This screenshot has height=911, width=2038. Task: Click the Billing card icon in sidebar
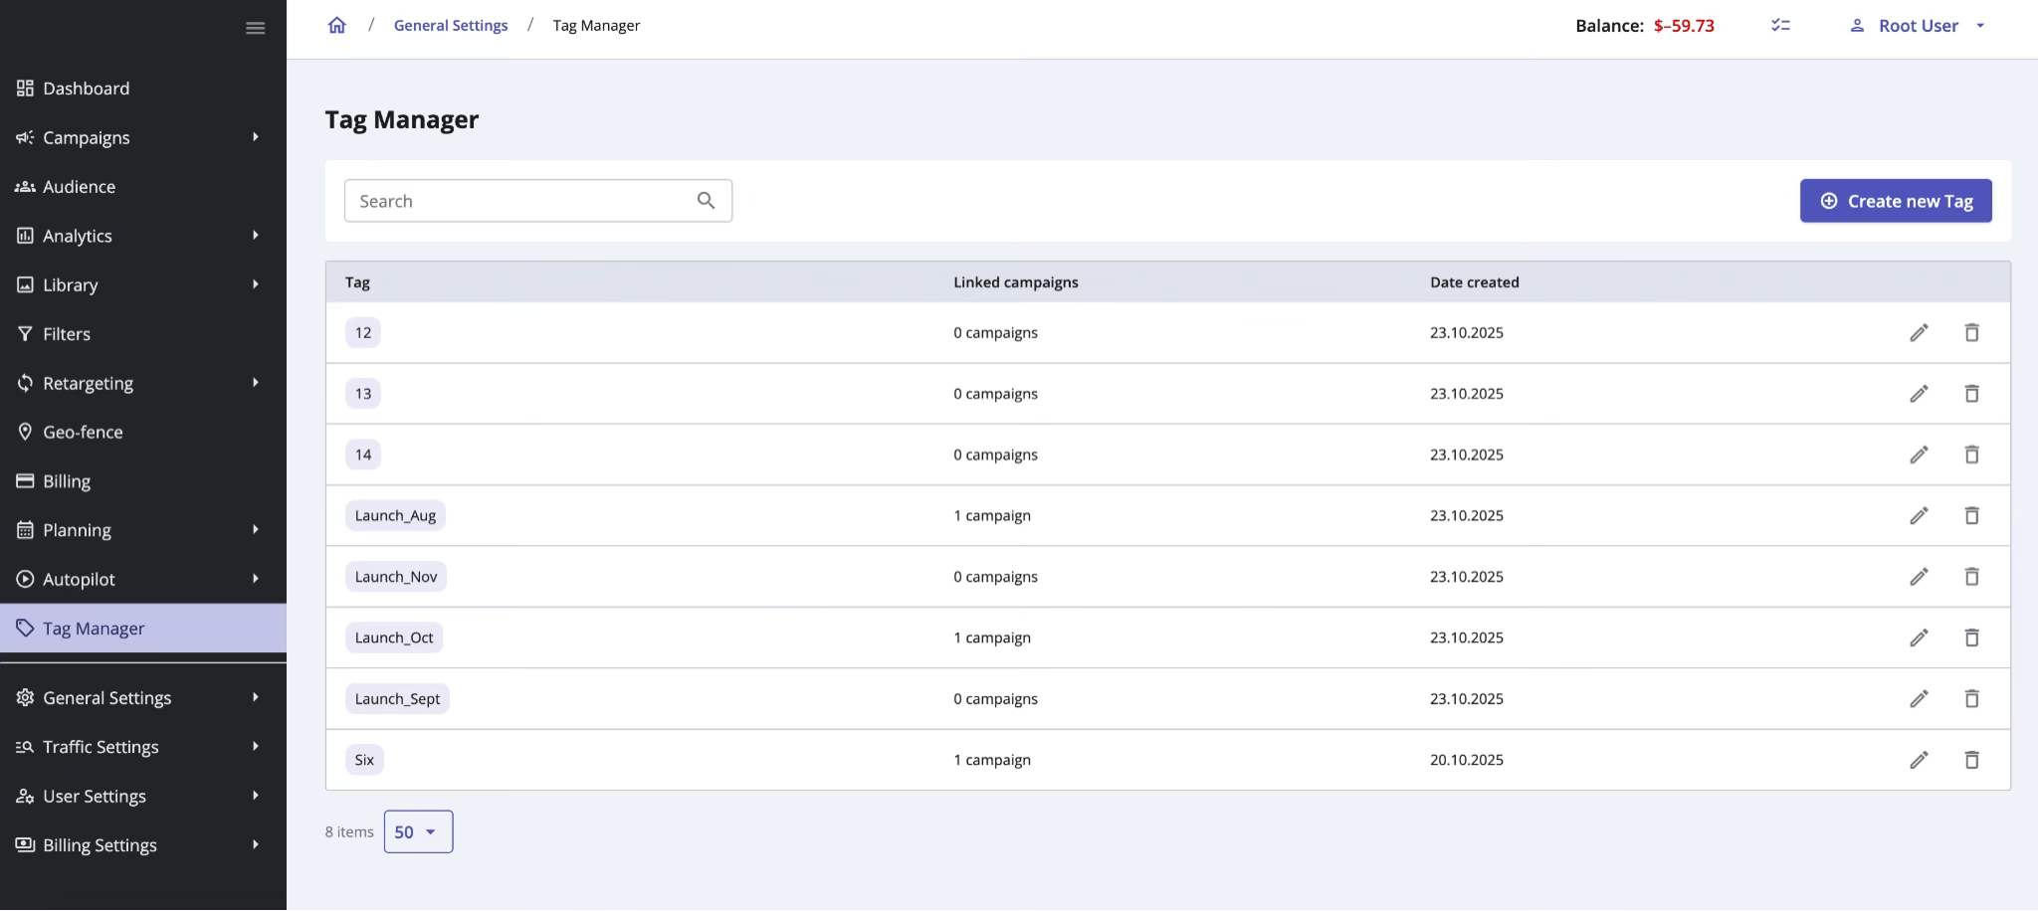[25, 480]
